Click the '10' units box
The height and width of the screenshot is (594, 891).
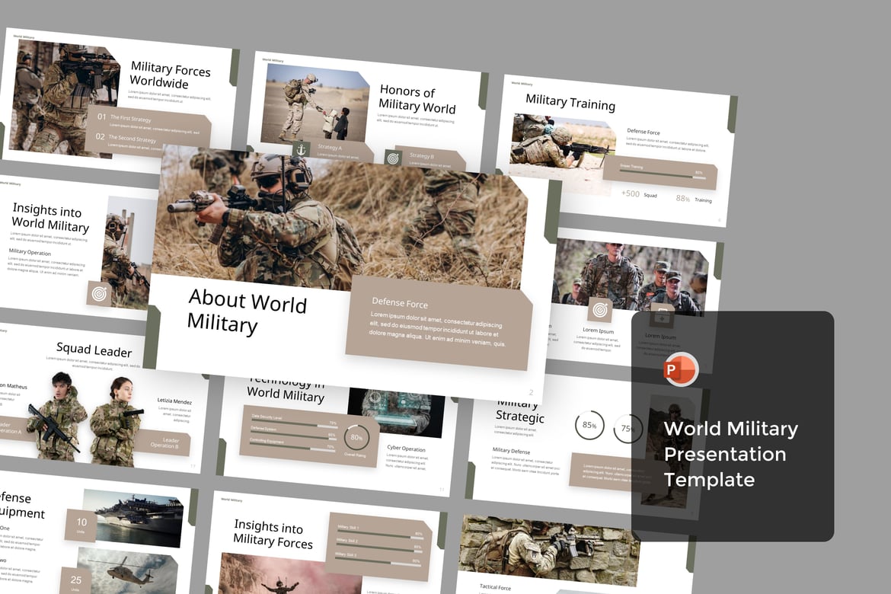point(81,525)
